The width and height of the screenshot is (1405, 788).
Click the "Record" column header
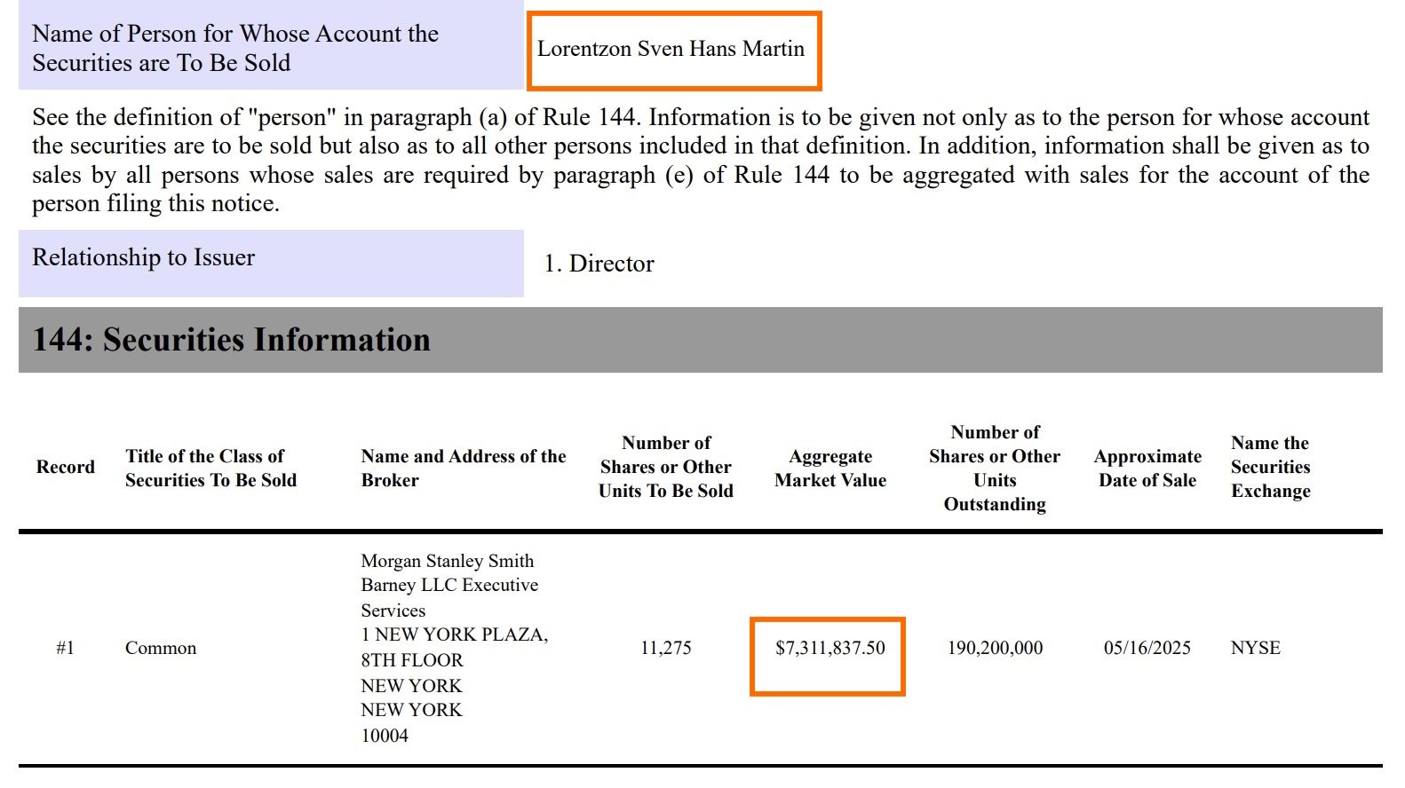(65, 468)
